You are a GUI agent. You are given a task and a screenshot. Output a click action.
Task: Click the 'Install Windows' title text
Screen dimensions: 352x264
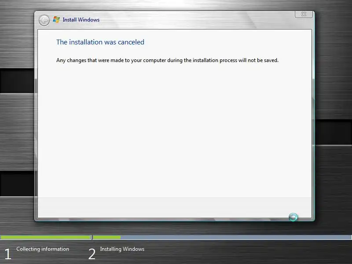81,20
